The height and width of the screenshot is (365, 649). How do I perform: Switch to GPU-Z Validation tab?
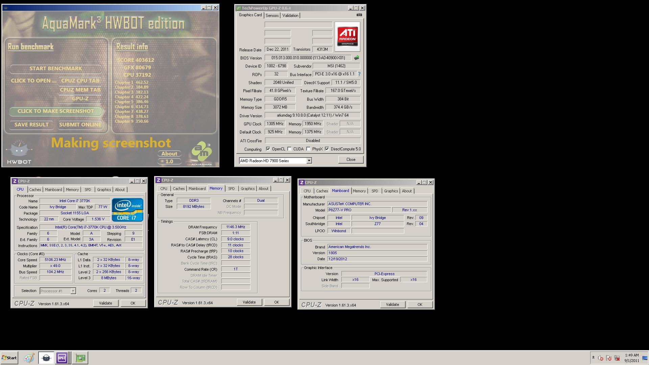[x=290, y=16]
